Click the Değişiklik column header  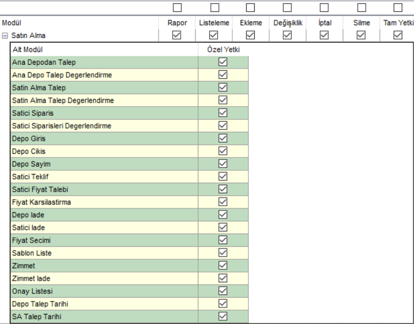click(288, 23)
